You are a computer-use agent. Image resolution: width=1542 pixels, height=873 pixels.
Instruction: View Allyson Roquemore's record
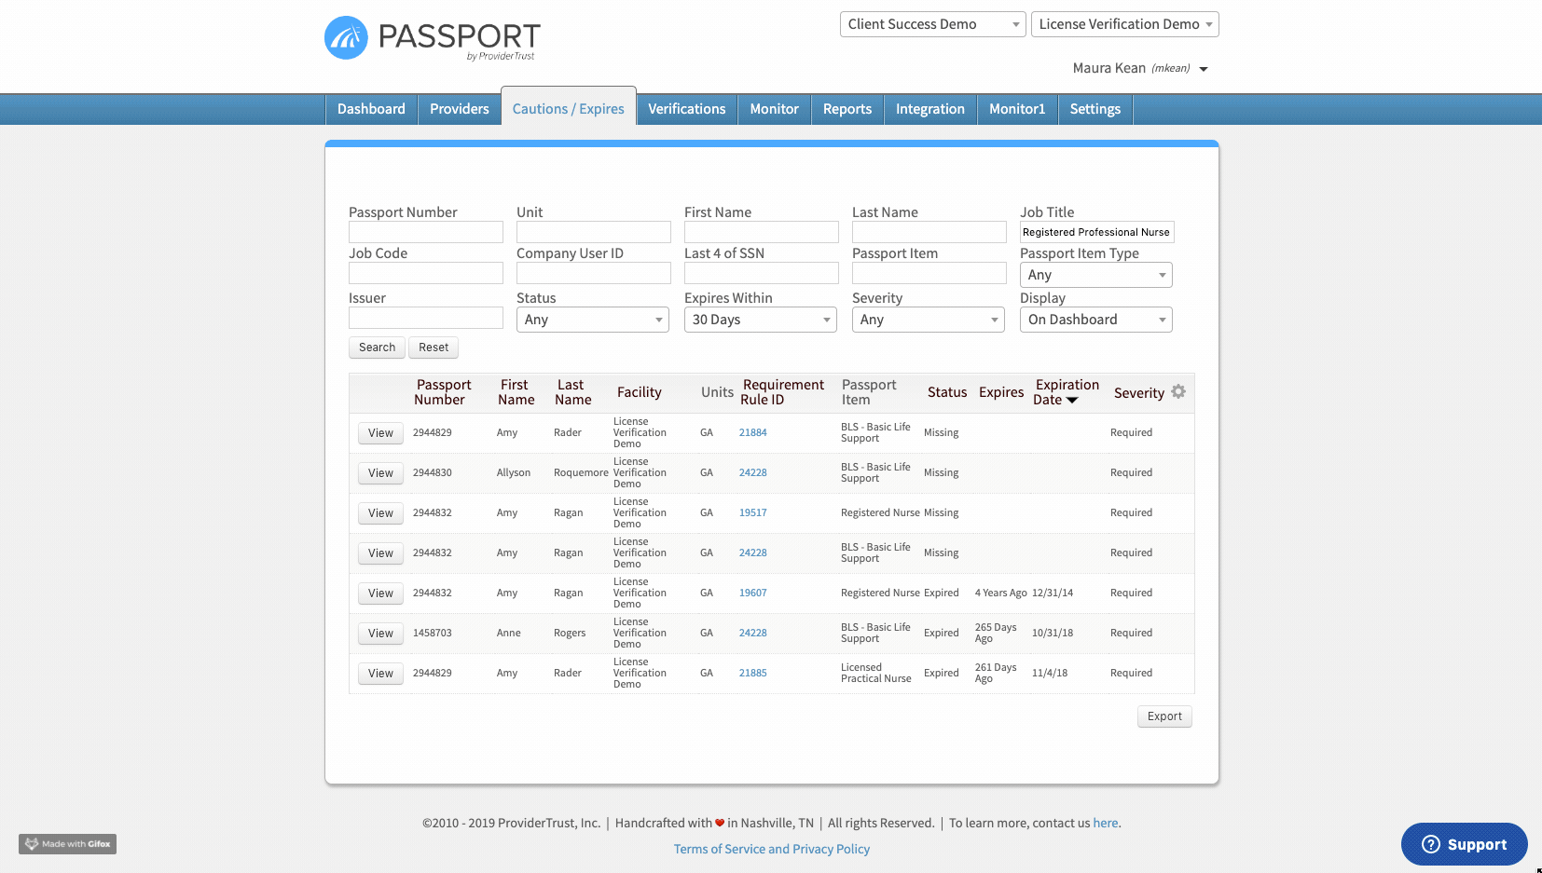(380, 473)
